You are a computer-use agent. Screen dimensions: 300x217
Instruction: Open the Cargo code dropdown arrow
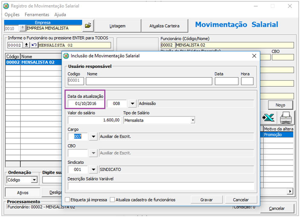point(93,136)
